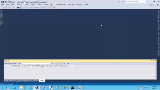Open the TEST menu
160x90 pixels.
click(52, 5)
